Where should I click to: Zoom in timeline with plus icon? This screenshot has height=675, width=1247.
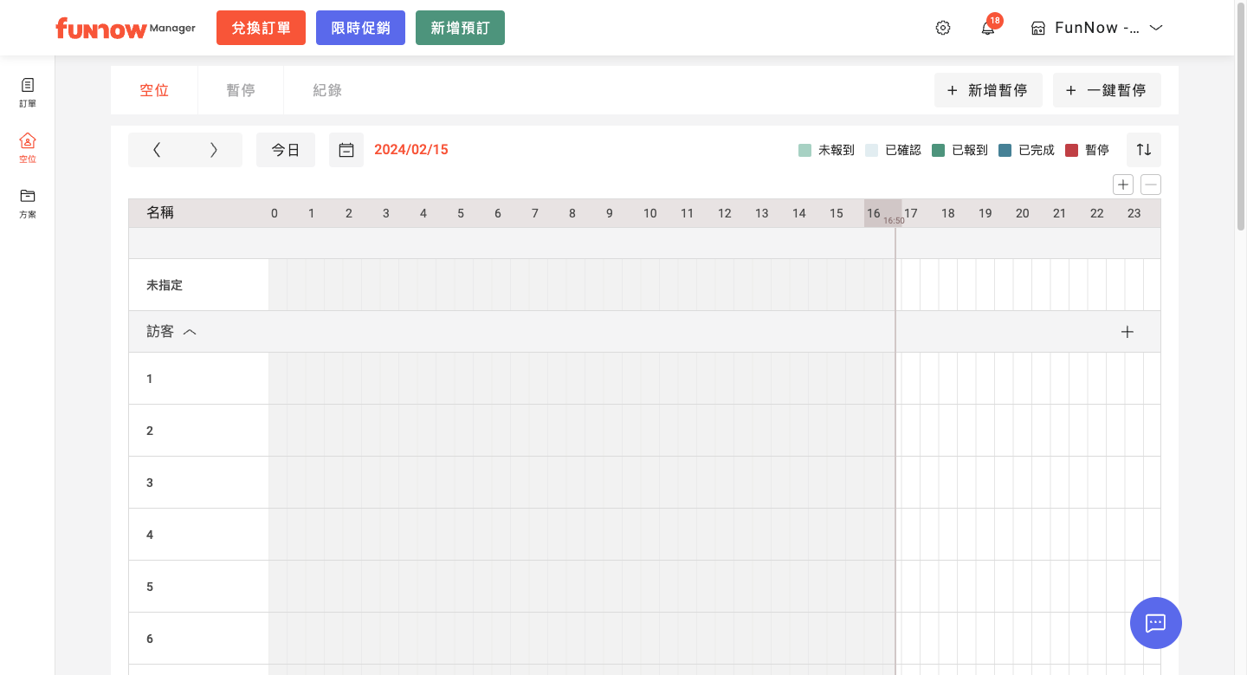click(1123, 185)
